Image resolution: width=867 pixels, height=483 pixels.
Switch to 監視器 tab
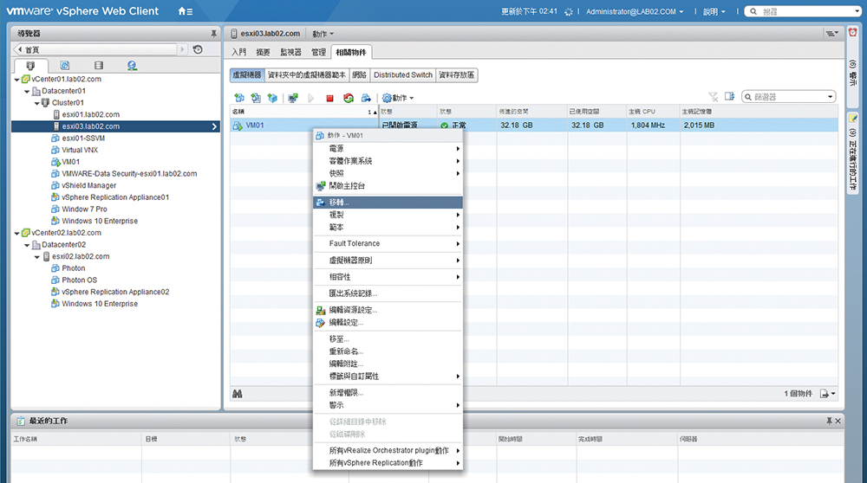pyautogui.click(x=290, y=53)
